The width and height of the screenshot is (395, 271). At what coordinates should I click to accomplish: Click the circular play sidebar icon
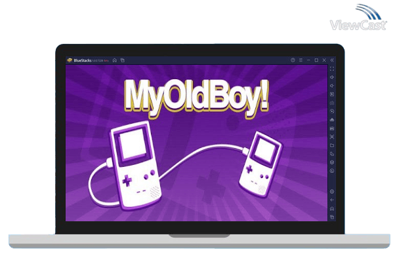(x=332, y=111)
